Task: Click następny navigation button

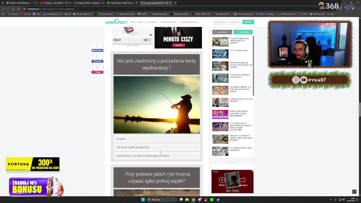Action: (243, 32)
